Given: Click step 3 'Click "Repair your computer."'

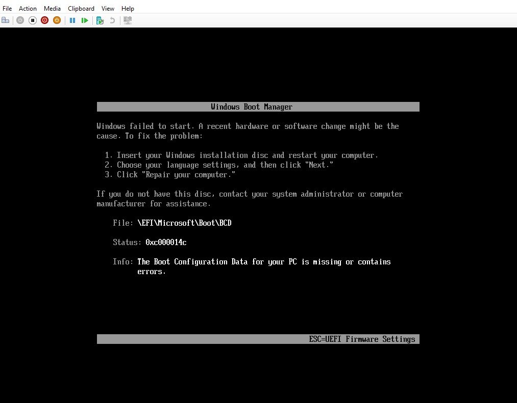Looking at the screenshot, I should tap(170, 175).
